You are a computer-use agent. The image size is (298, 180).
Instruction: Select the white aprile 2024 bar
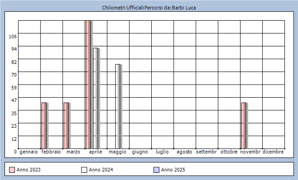point(95,98)
